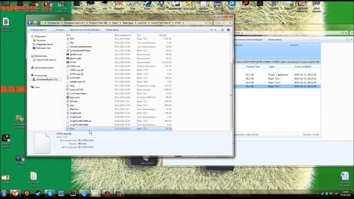This screenshot has height=199, width=354.
Task: Select the gtaEncoder application icon
Action: (x=67, y=58)
